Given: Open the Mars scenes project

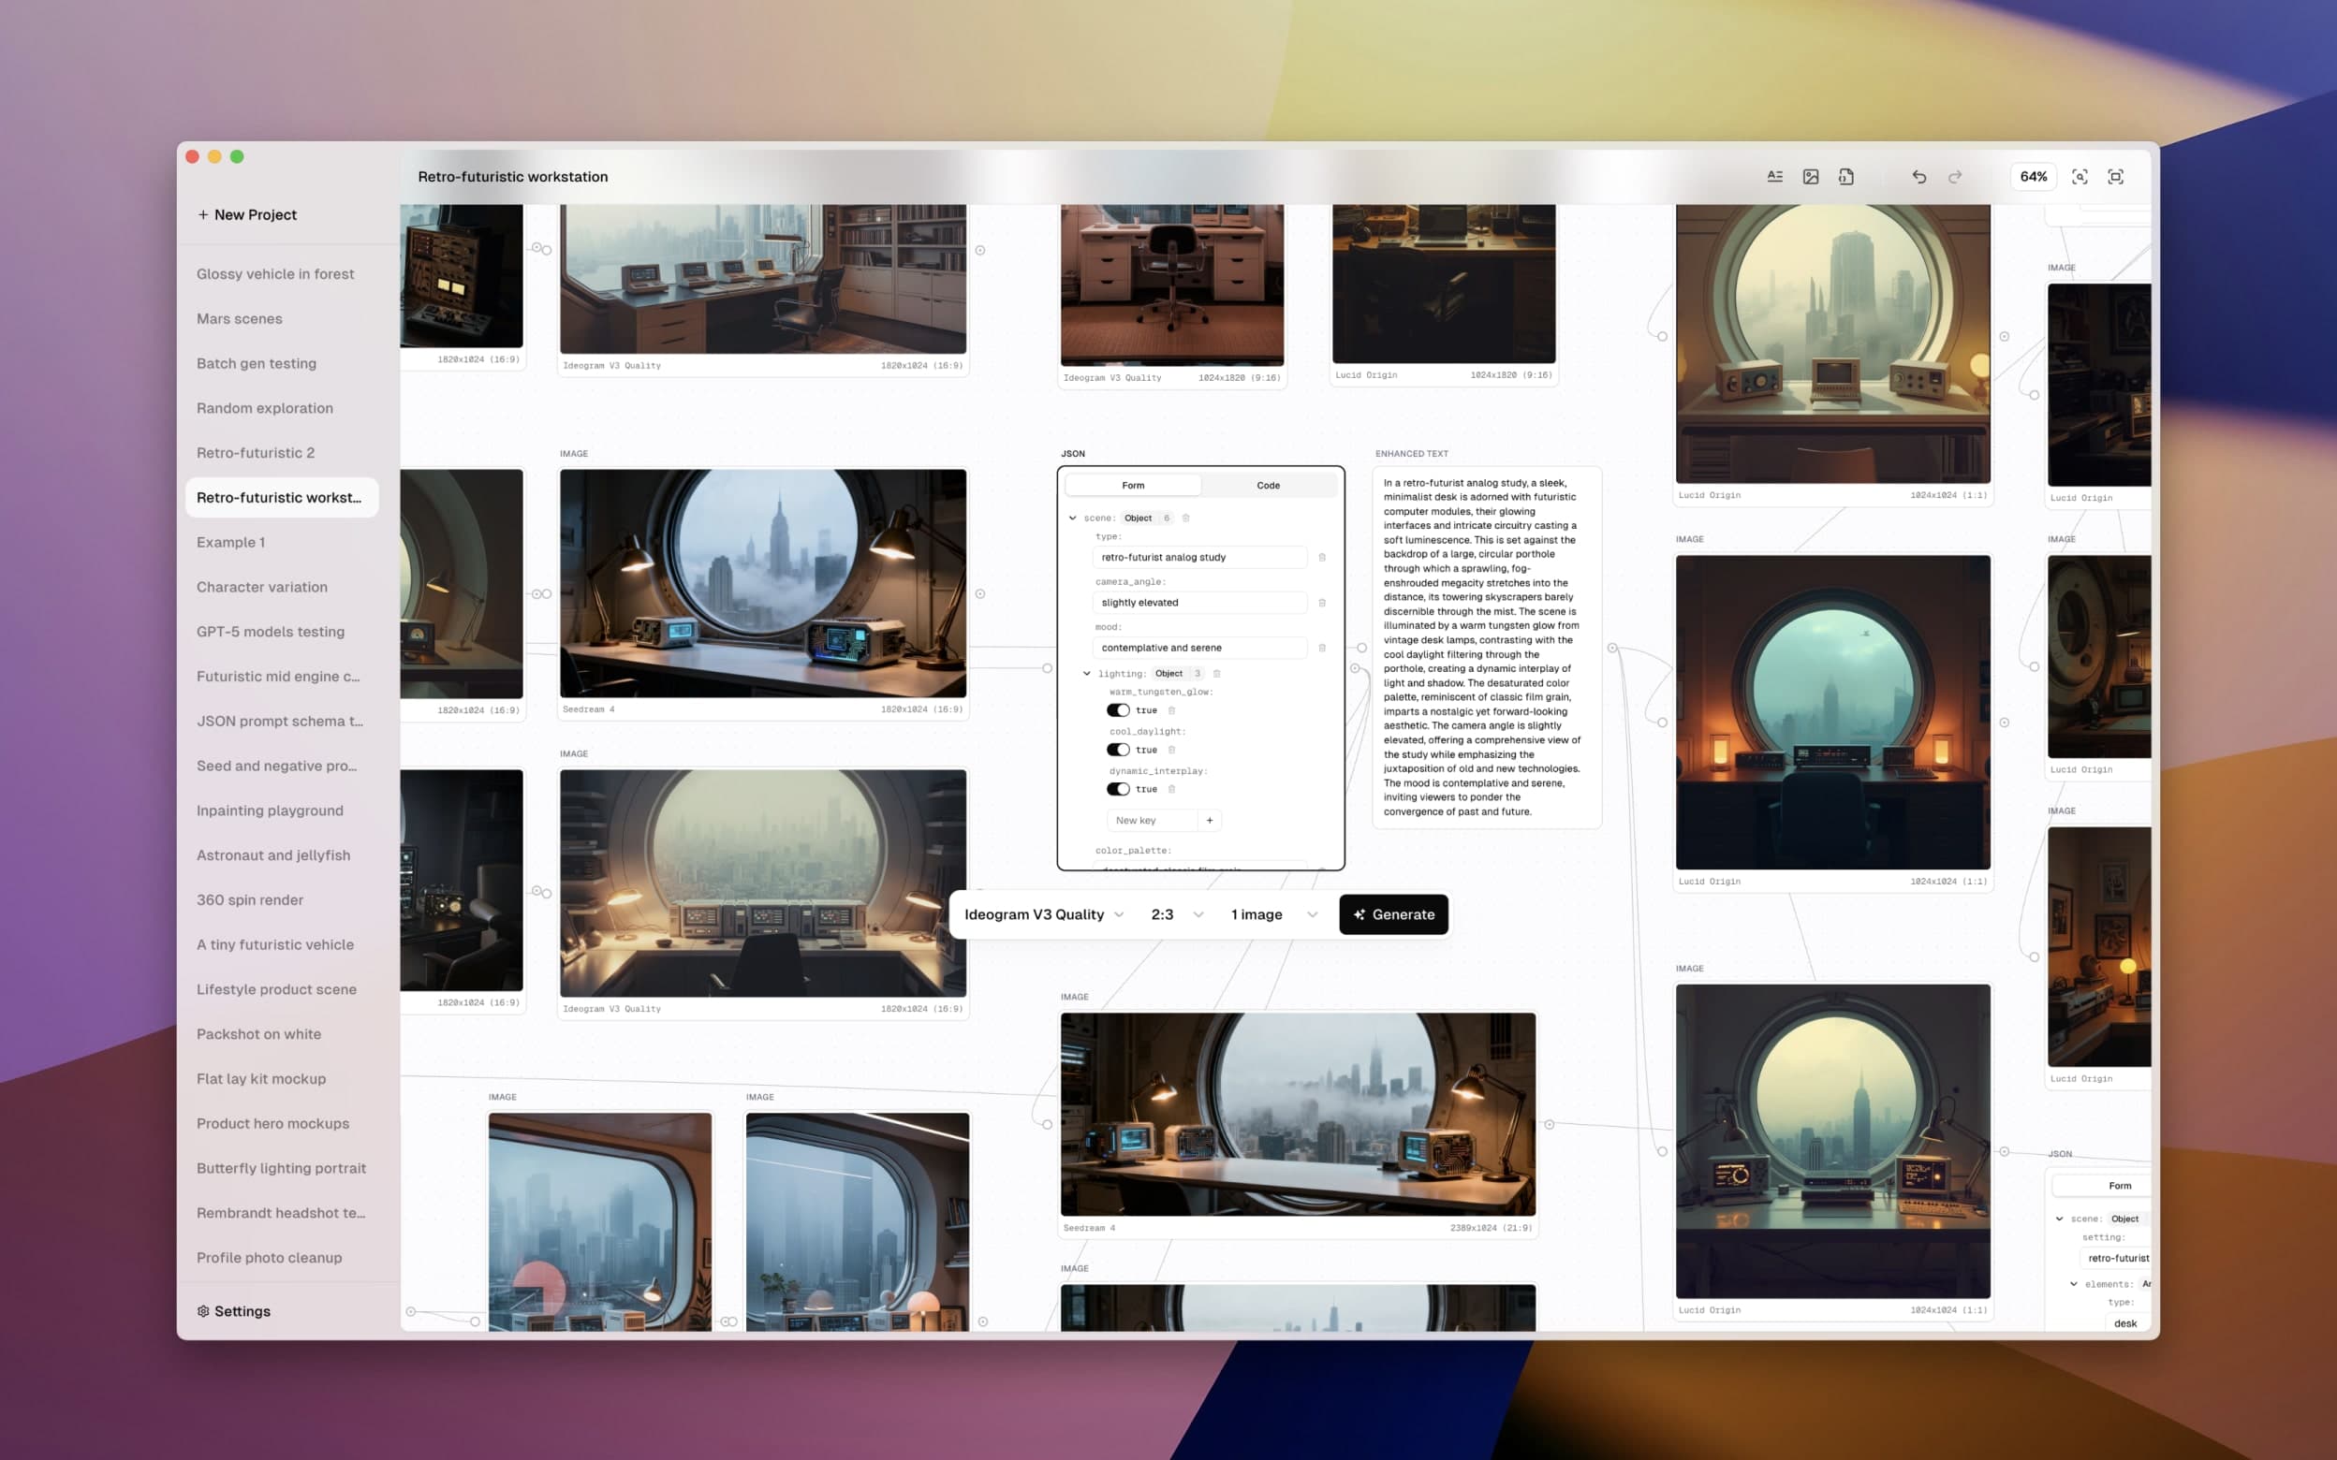Looking at the screenshot, I should coord(240,318).
